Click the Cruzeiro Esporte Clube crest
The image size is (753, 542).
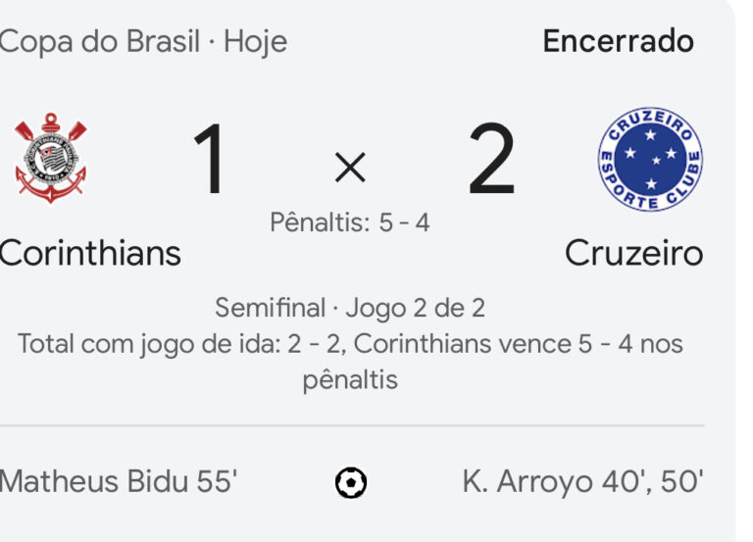click(x=650, y=159)
